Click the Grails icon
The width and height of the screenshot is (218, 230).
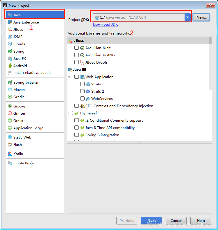(x=10, y=121)
